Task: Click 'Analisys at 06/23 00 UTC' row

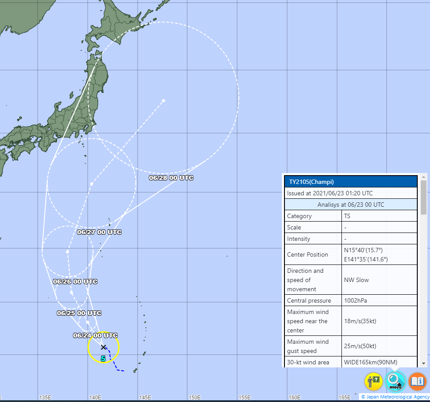Action: (x=351, y=205)
